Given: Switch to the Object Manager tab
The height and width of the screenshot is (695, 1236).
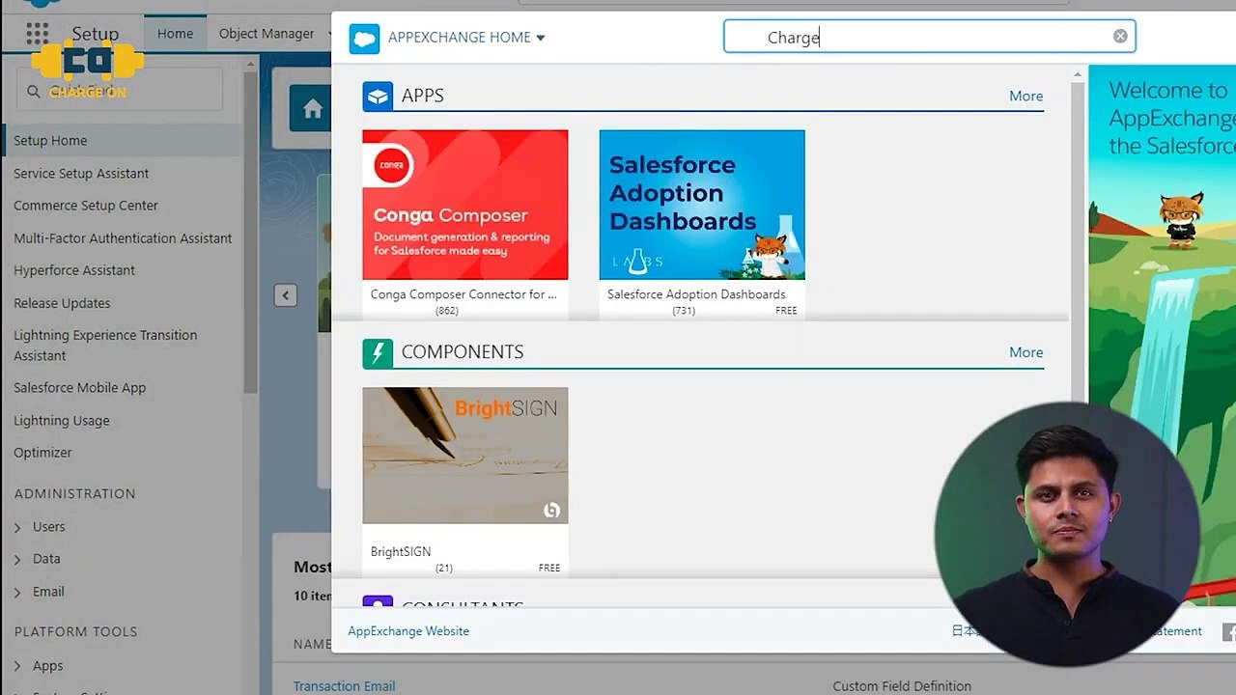Looking at the screenshot, I should [267, 34].
